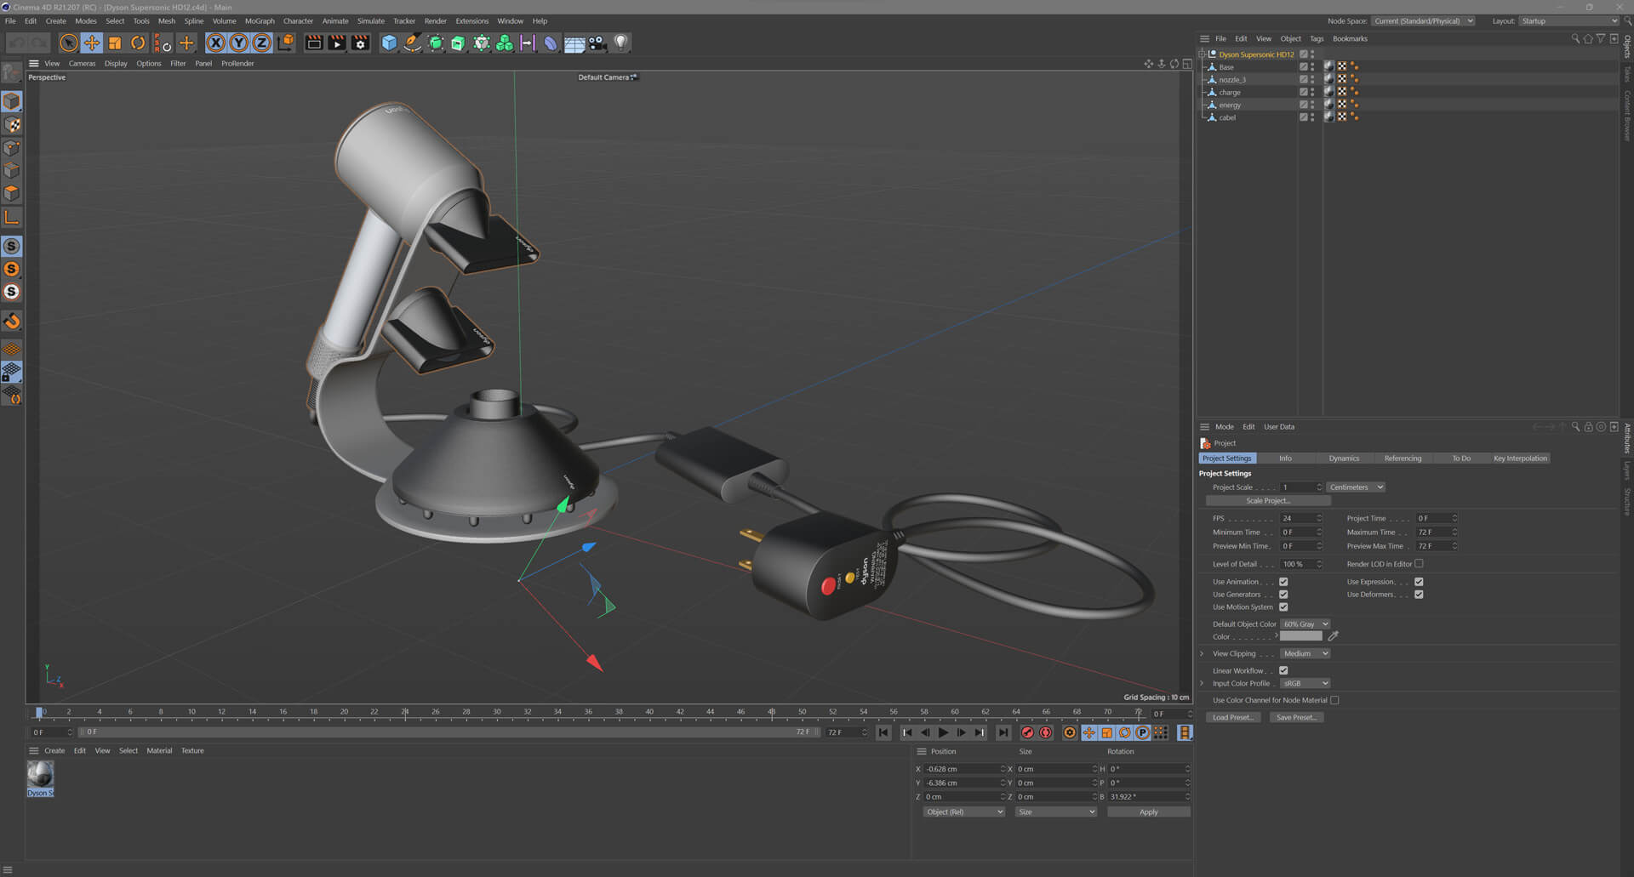Select the Rotate tool in the top toolbar

[x=138, y=43]
